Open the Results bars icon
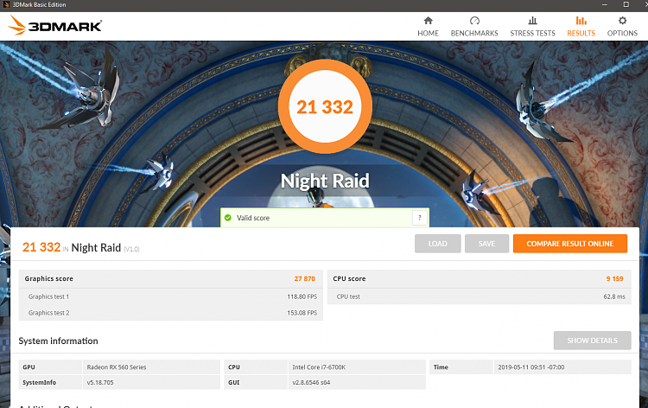The height and width of the screenshot is (408, 648). coord(581,20)
